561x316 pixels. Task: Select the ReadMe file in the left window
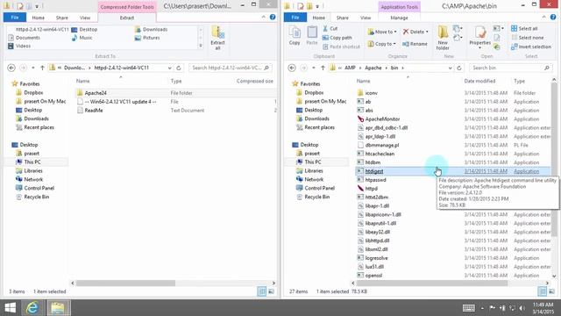(94, 111)
